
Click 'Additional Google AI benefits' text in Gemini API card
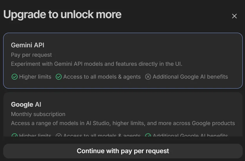190,77
